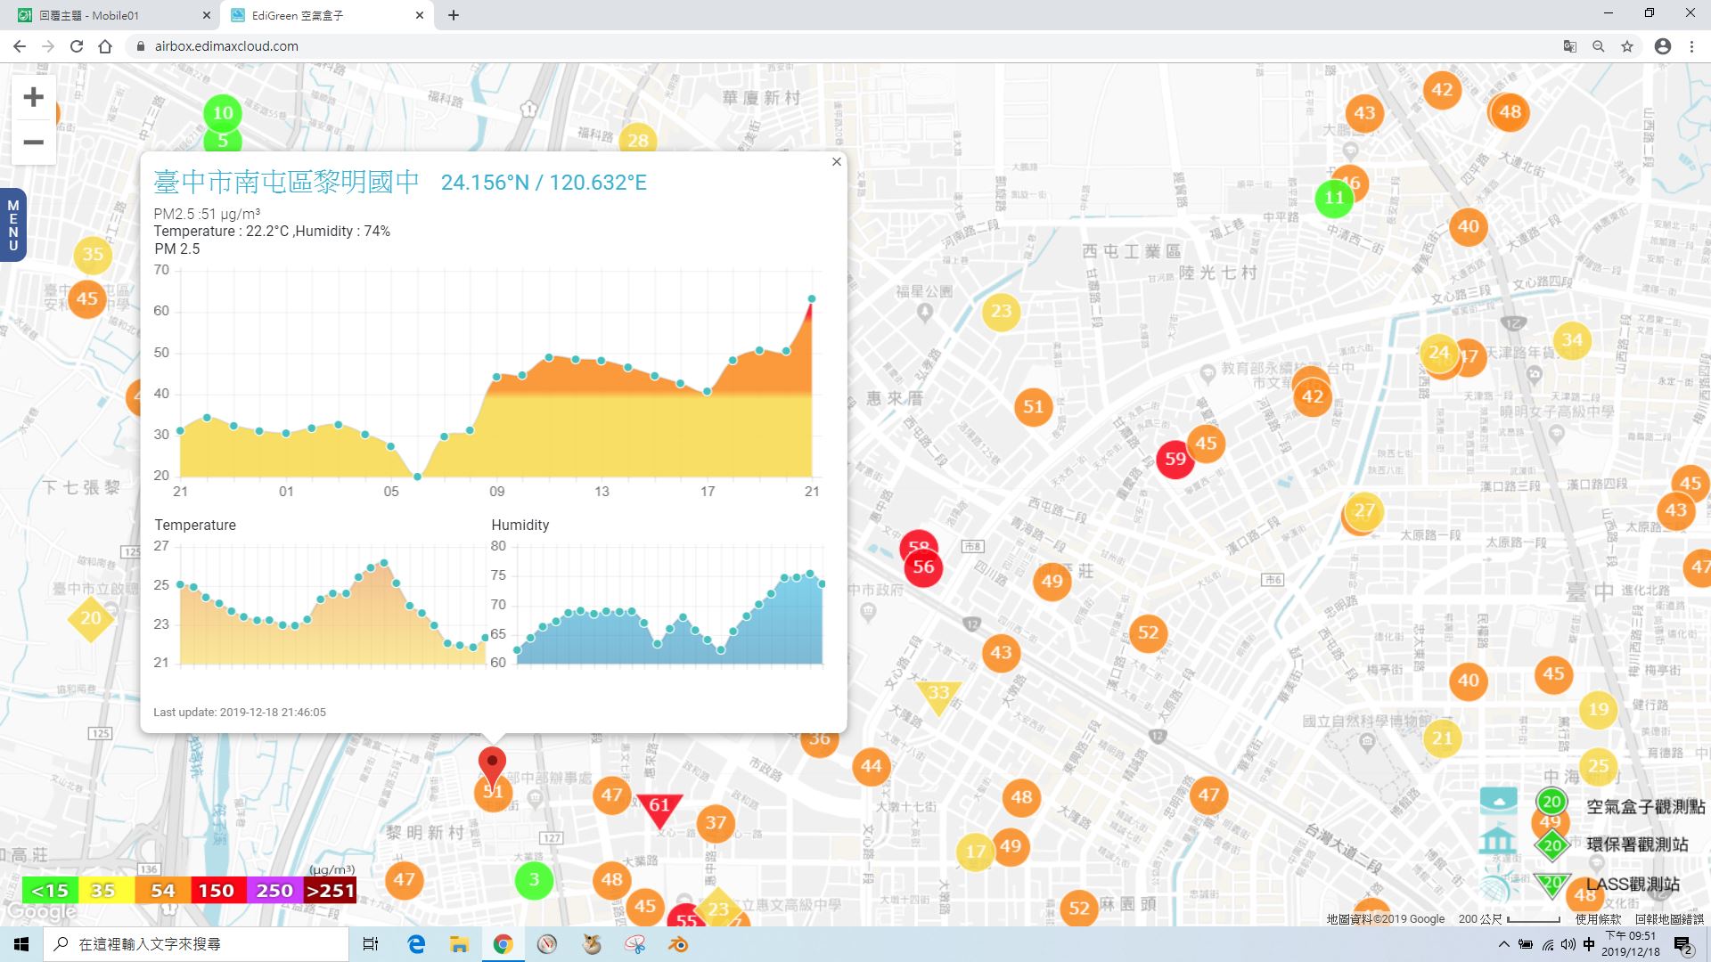This screenshot has width=1711, height=962.
Task: Click the orange 44 marker
Action: pos(871,765)
